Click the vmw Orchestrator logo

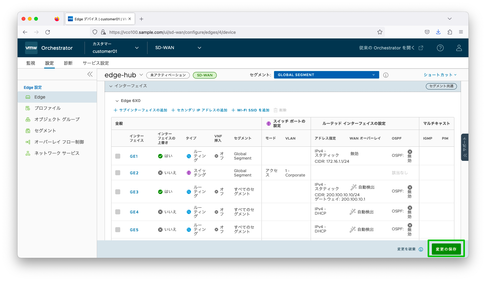pyautogui.click(x=49, y=48)
